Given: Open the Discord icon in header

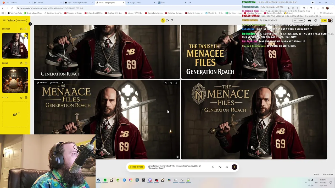Looking at the screenshot, I should click(x=309, y=20).
